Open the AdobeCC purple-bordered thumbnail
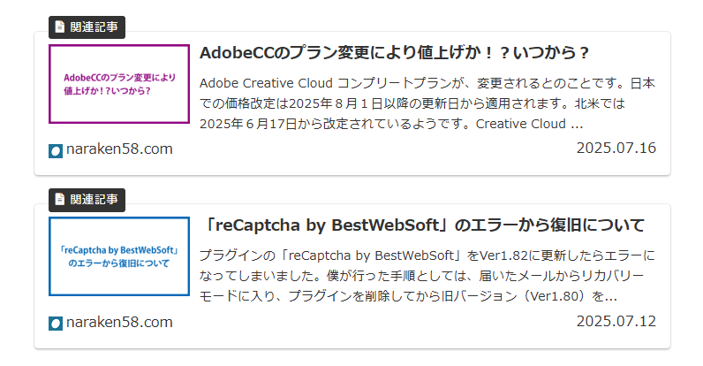Image resolution: width=703 pixels, height=366 pixels. tap(119, 84)
